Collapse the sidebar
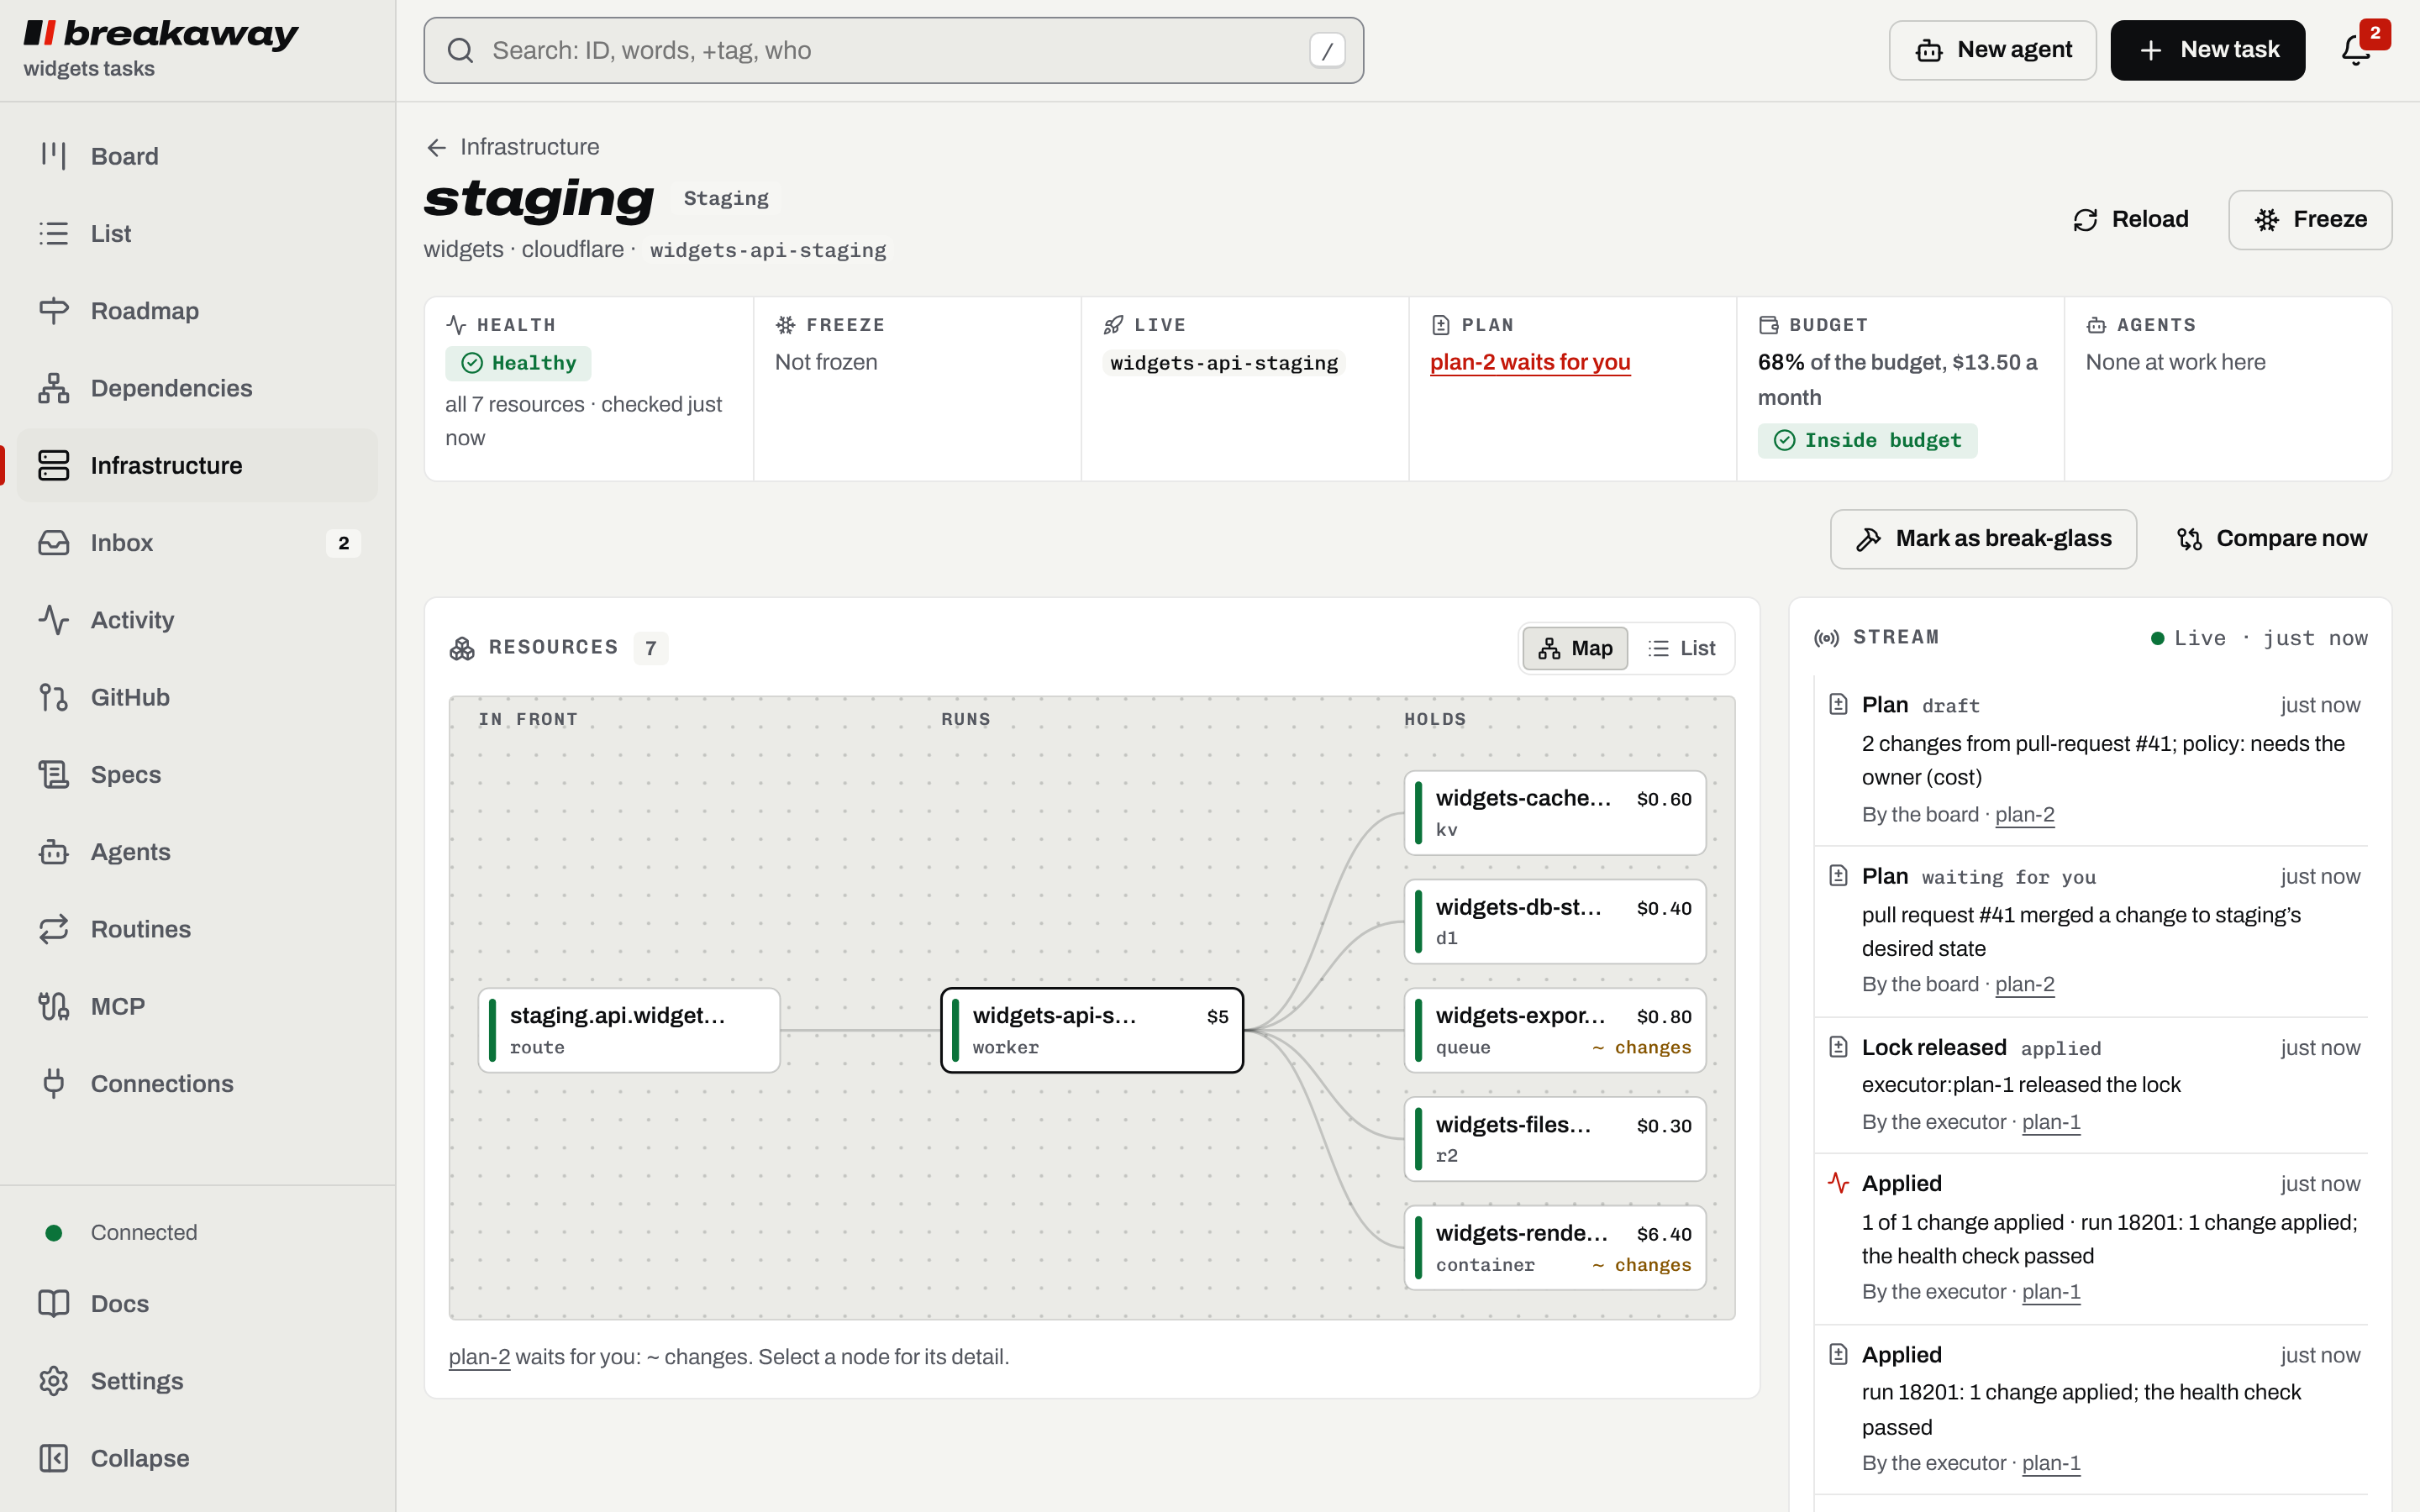The image size is (2420, 1512). tap(198, 1459)
